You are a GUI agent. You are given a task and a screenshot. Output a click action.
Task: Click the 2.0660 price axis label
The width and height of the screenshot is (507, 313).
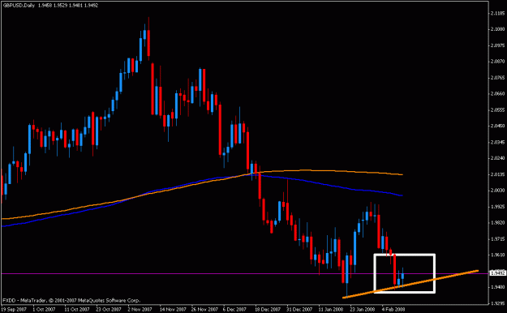[498, 94]
